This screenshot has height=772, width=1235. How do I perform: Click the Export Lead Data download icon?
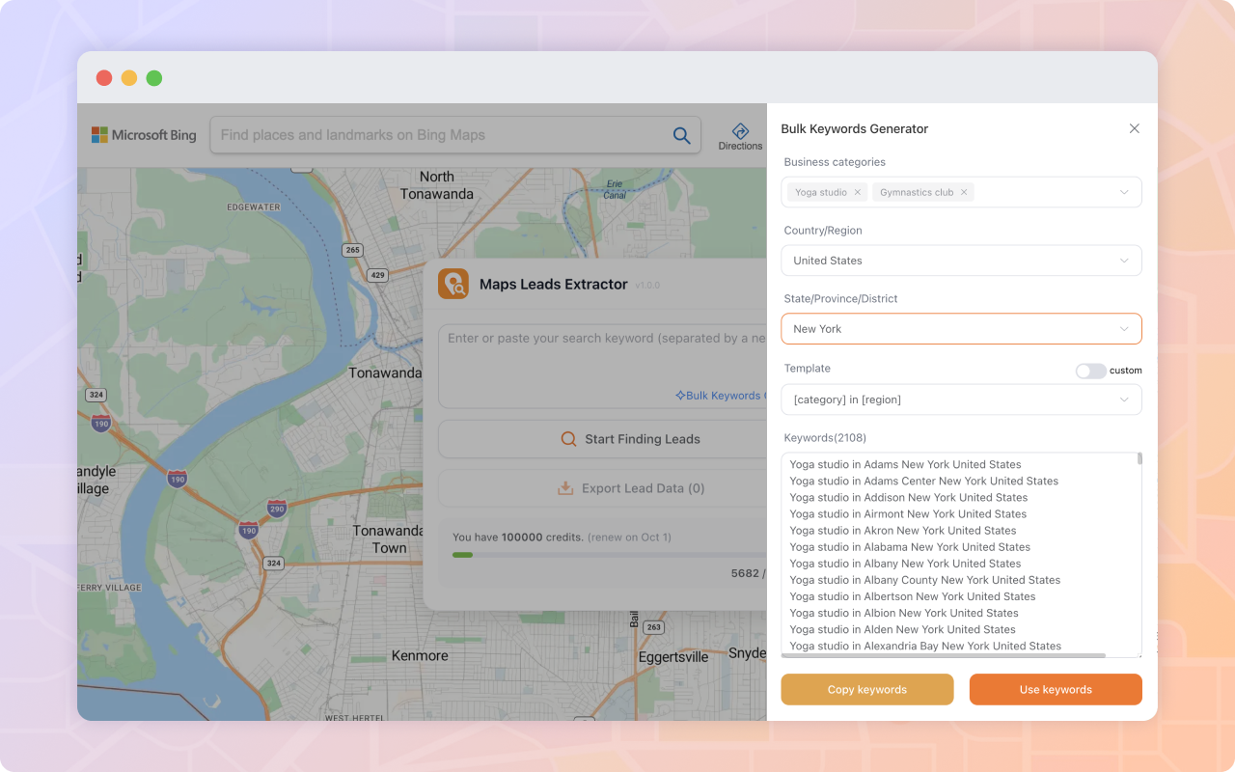pos(565,488)
